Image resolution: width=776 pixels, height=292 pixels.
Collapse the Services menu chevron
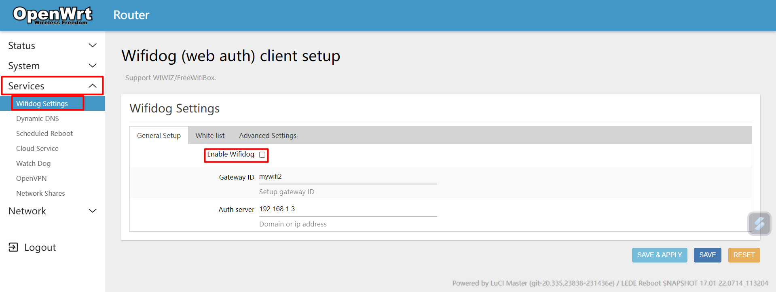[x=93, y=86]
